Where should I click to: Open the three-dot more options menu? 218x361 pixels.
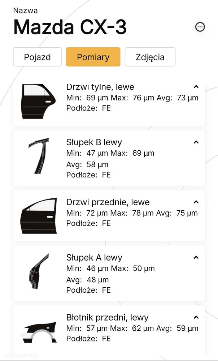[200, 27]
